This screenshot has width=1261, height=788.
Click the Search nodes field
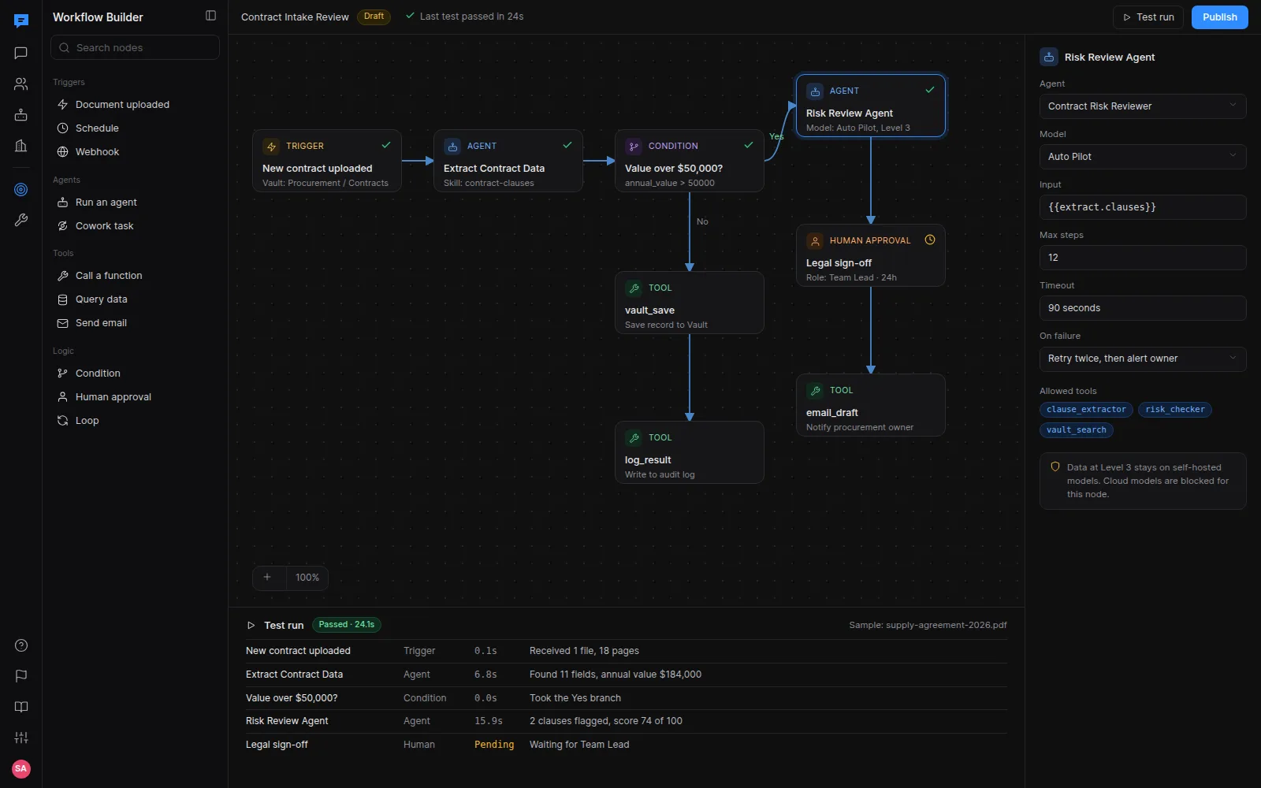click(x=135, y=48)
